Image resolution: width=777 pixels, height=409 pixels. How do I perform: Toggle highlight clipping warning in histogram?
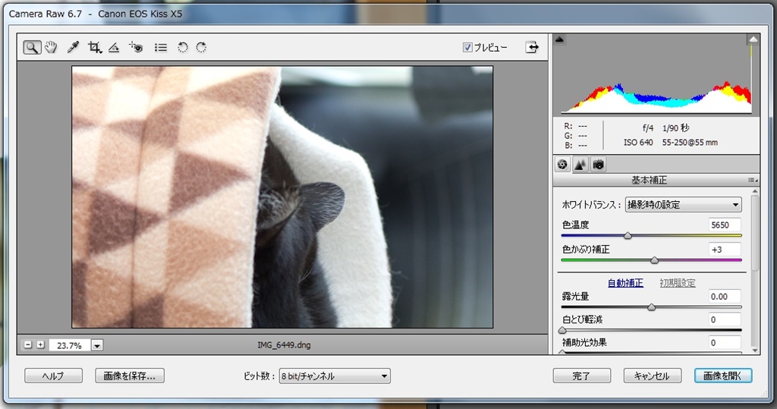tap(753, 39)
